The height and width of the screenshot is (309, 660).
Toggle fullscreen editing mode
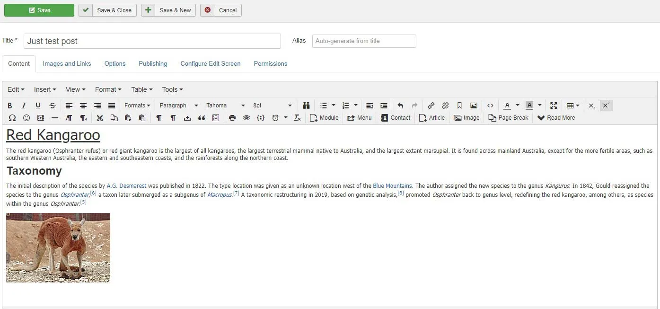(554, 105)
